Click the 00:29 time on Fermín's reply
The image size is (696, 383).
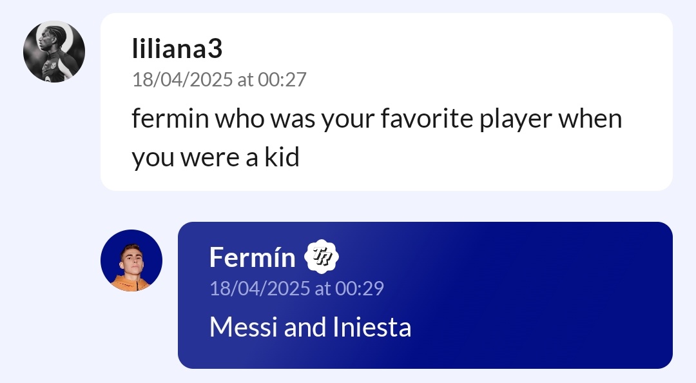(x=360, y=288)
